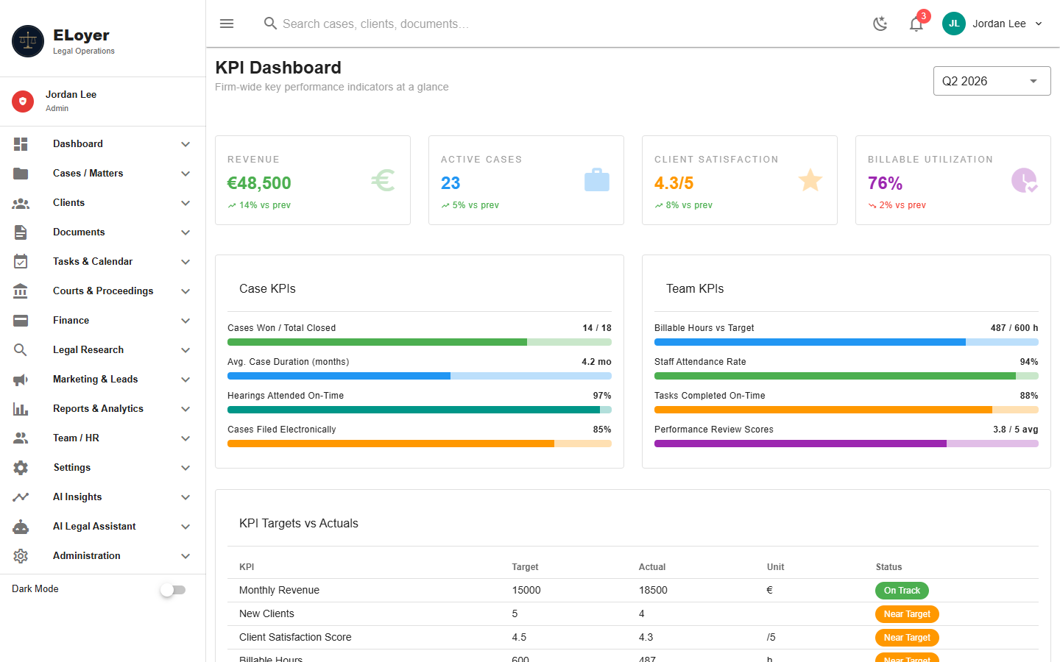This screenshot has height=662, width=1060.
Task: Toggle the Dark Mode switch
Action: [174, 590]
